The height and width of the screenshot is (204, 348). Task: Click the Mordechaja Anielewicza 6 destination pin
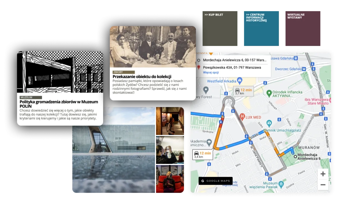tap(295, 157)
